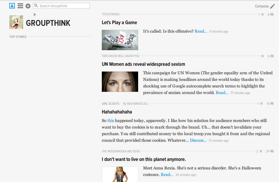The image size is (279, 182).
Task: Click Read link after 'Is this offensive?'
Action: [201, 31]
